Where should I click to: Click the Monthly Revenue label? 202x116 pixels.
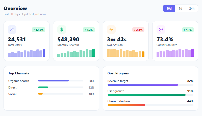point(68,45)
